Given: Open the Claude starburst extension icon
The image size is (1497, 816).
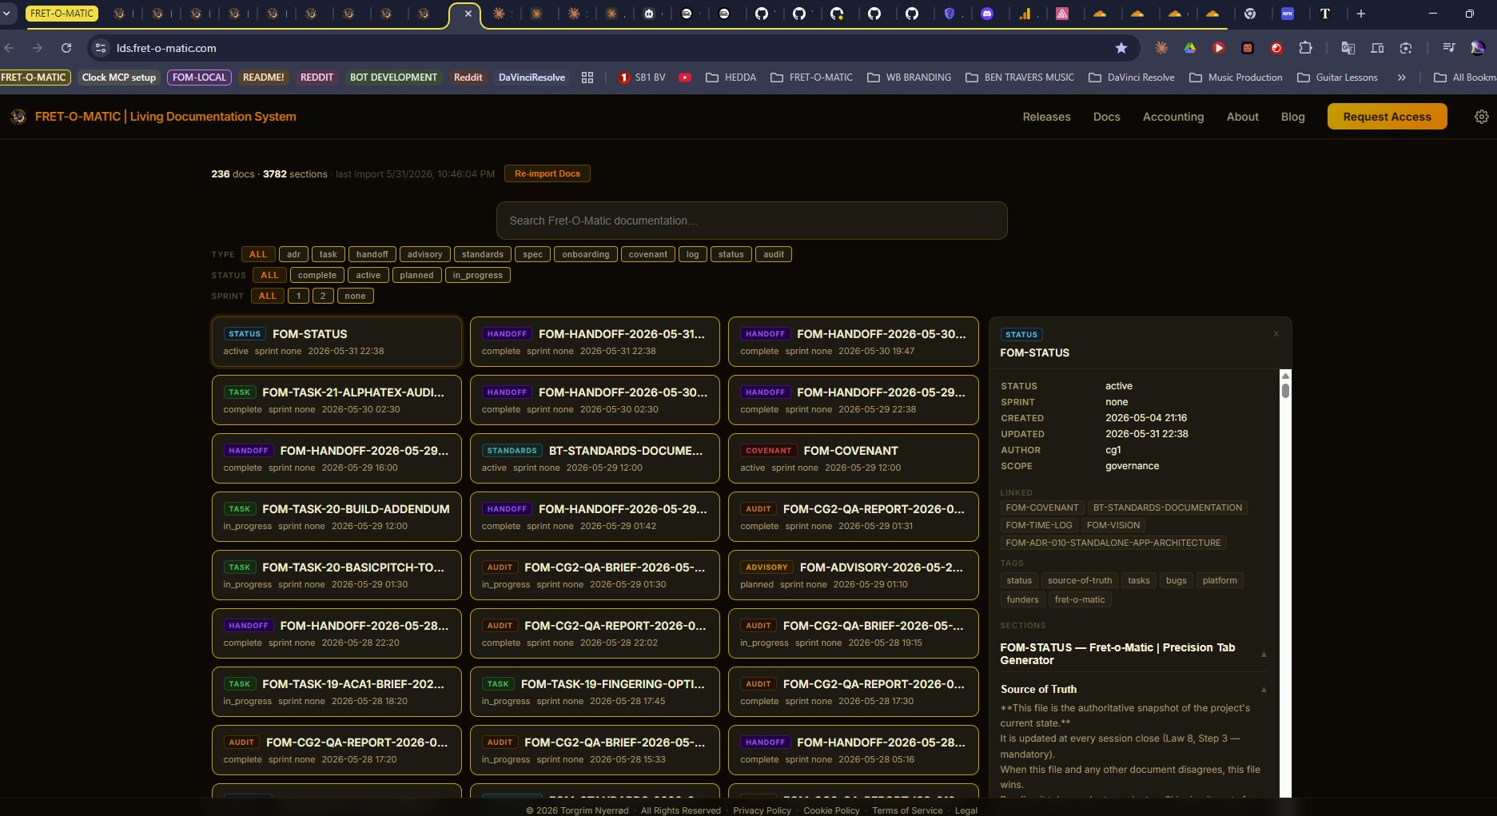Looking at the screenshot, I should (x=1161, y=48).
